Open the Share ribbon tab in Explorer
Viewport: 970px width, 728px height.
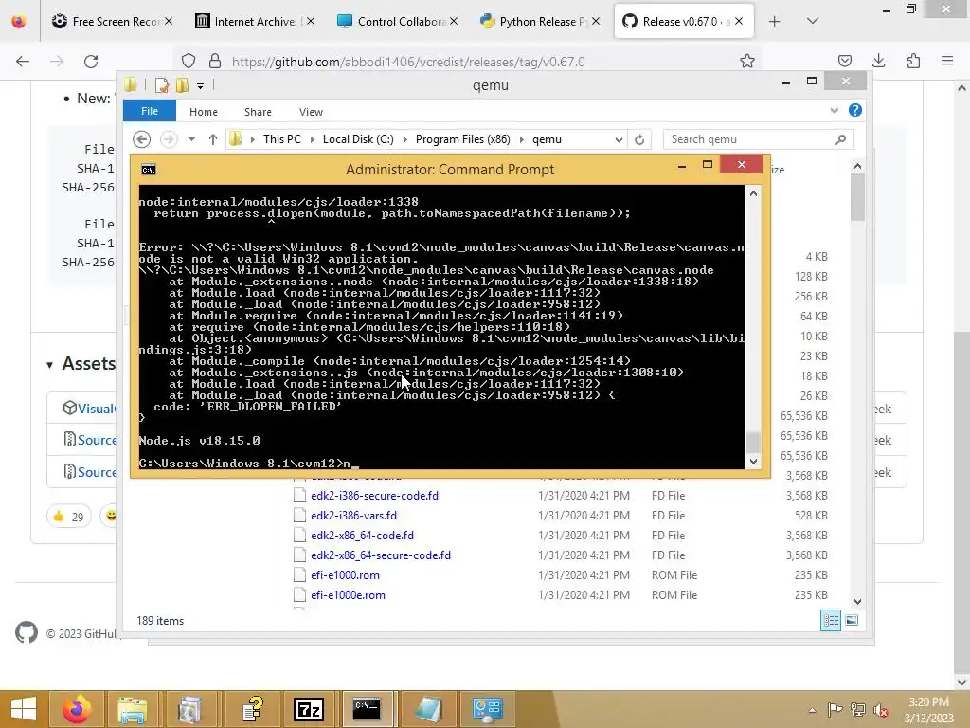point(258,112)
